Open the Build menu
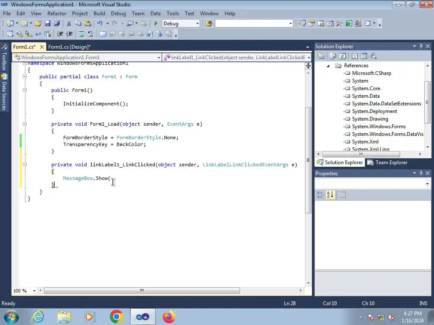Screen dimensions: 434x325 99,14
